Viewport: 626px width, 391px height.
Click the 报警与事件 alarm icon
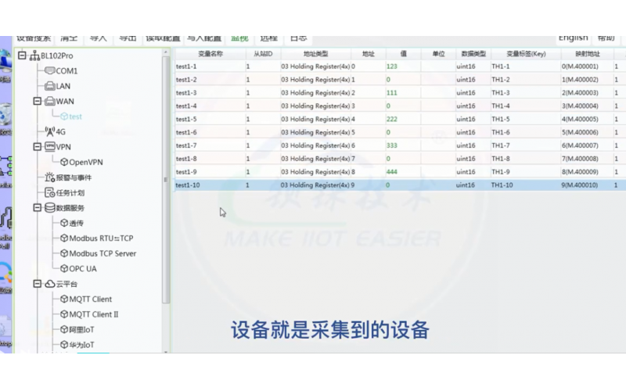tap(49, 178)
